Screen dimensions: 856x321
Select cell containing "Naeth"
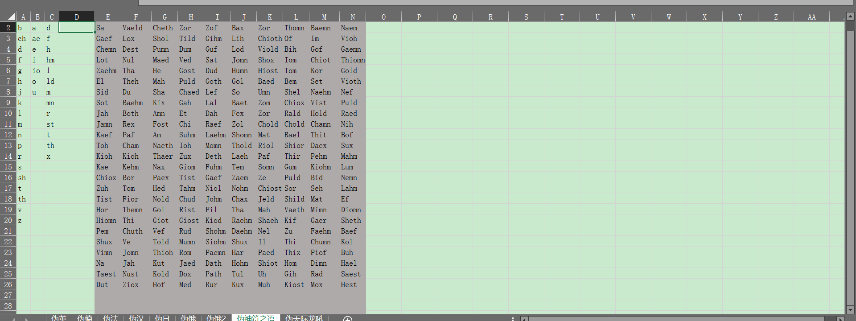tap(165, 145)
